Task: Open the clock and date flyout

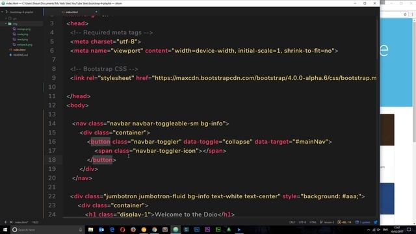Action: 397,229
